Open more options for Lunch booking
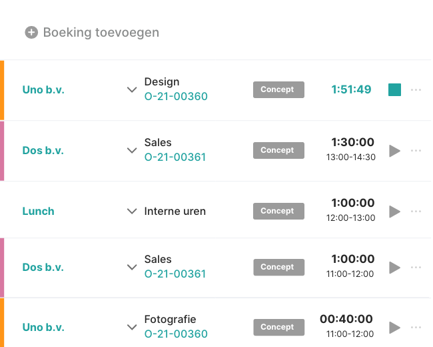The image size is (433, 347). [416, 211]
